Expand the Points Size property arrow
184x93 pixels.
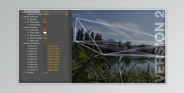coord(26,22)
